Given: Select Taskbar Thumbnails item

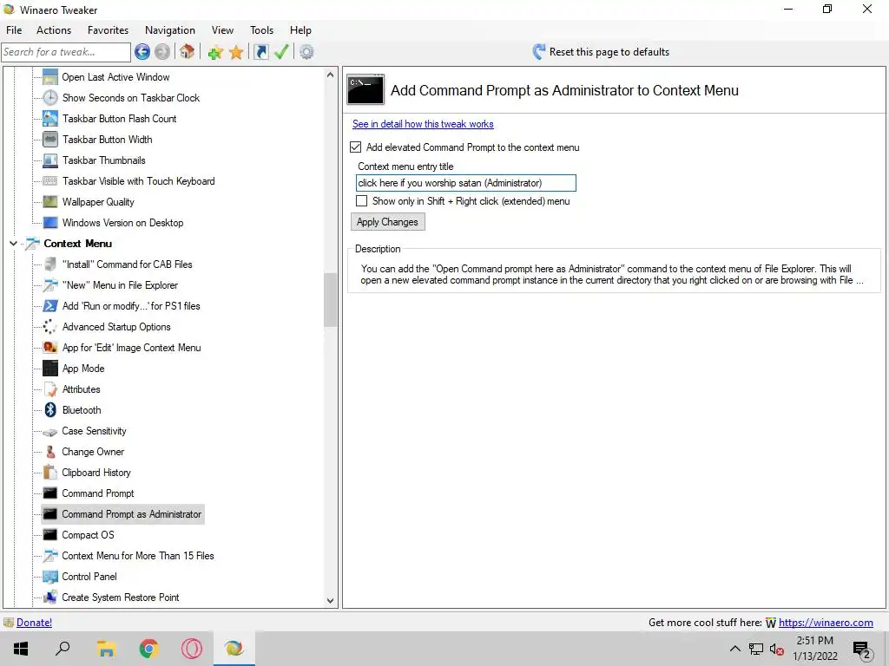Looking at the screenshot, I should (x=104, y=160).
